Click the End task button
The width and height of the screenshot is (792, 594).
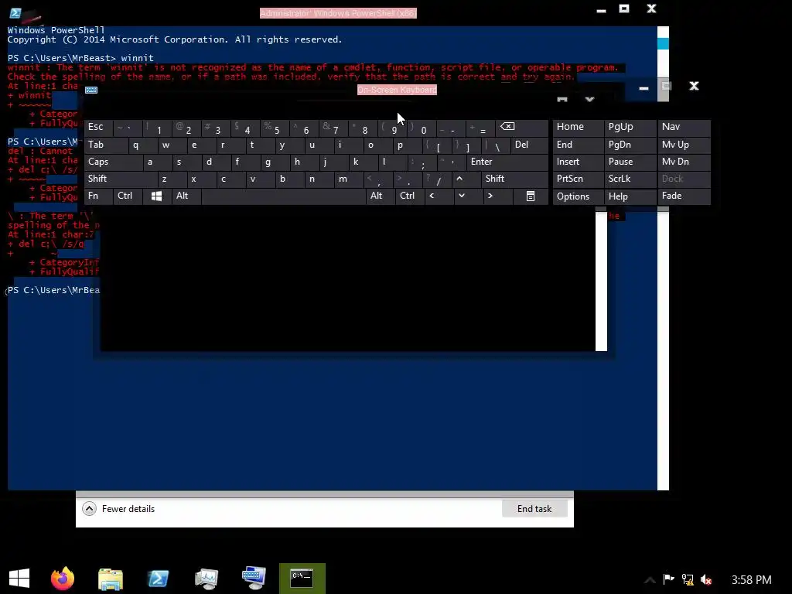(534, 509)
